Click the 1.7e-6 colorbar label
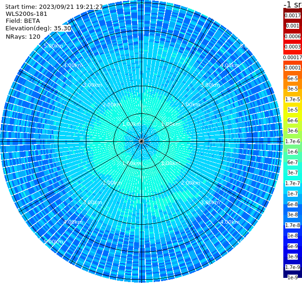 pyautogui.click(x=293, y=141)
